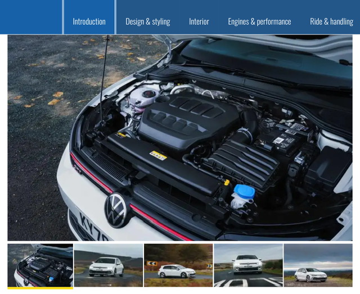Select thumbnail of parked Golf under cloudy sky
Viewport: 360px width, 294px height.
click(318, 265)
